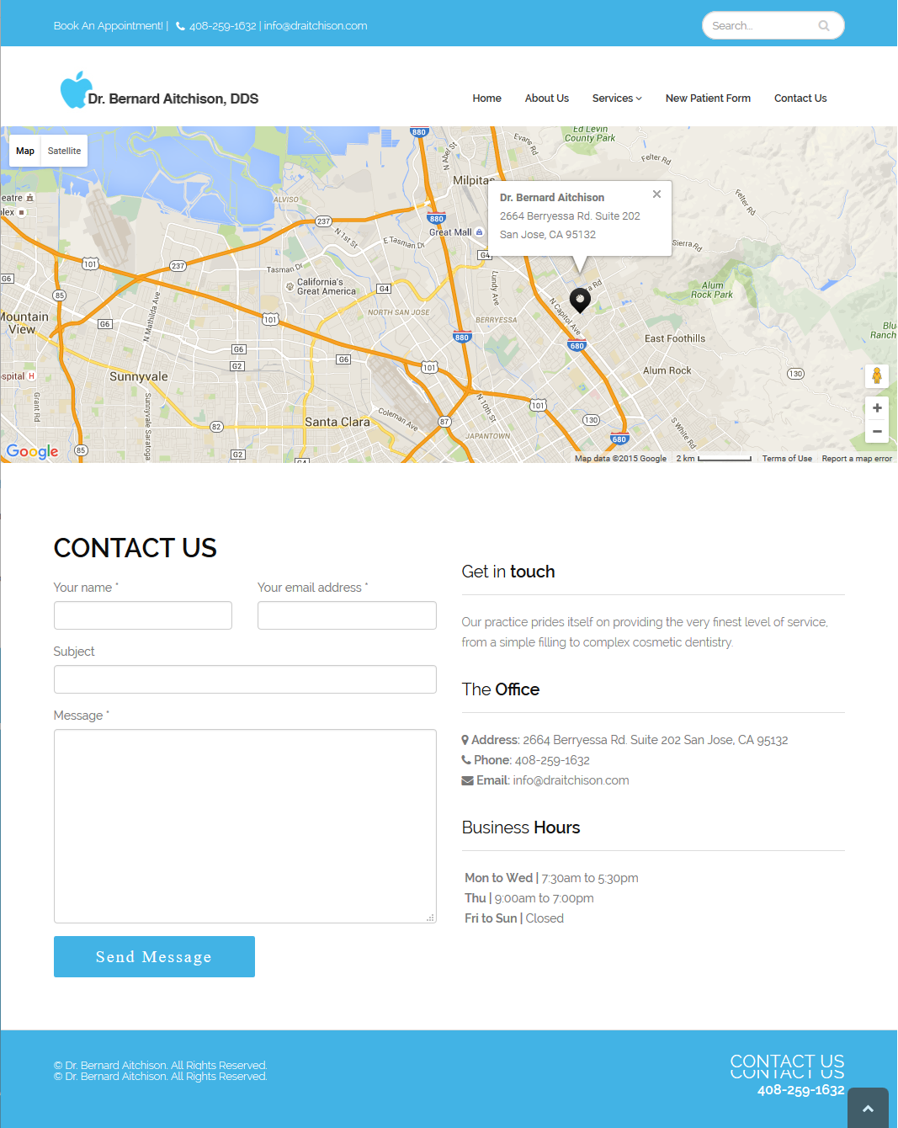Screen dimensions: 898x1128
Task: Go to New Patient Form
Action: point(708,98)
